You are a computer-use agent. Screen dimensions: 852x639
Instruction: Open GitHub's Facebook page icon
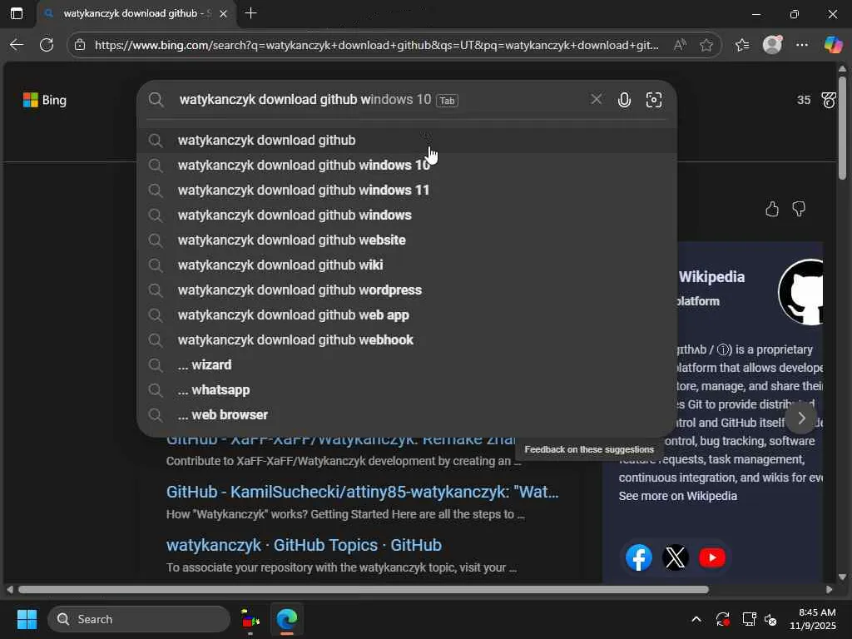(x=639, y=557)
